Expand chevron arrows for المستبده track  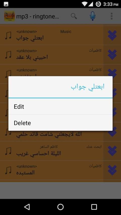click(112, 170)
